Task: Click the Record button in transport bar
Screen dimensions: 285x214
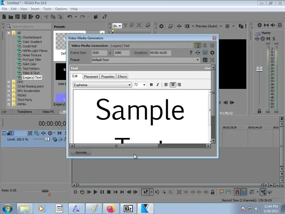Action: click(75, 192)
